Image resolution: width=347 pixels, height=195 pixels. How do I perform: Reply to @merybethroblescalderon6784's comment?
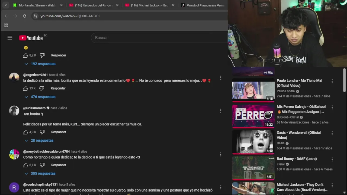(59, 165)
